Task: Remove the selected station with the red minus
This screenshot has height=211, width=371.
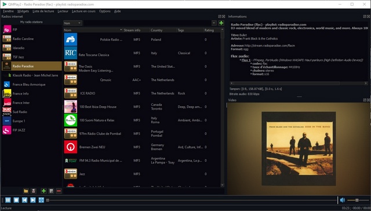Action: (x=59, y=191)
